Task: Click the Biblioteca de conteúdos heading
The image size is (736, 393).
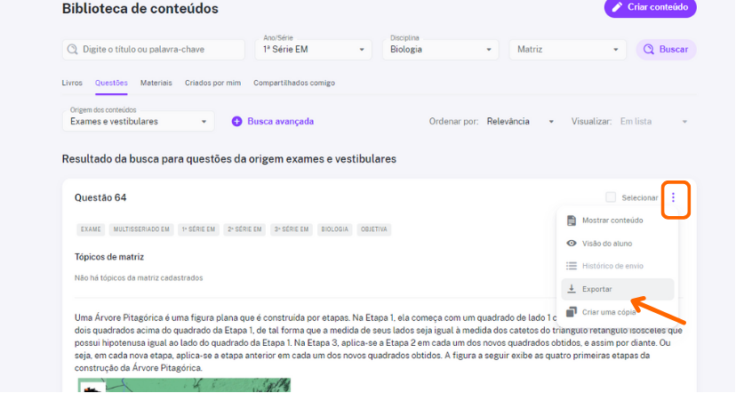Action: (x=140, y=9)
